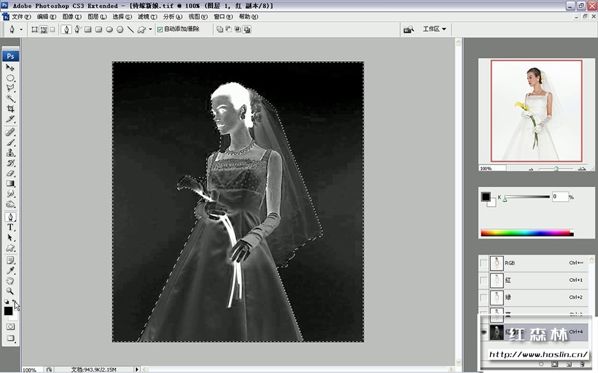Screen dimensions: 598x373
Task: Adjust the Navigator zoom slider
Action: [556, 169]
